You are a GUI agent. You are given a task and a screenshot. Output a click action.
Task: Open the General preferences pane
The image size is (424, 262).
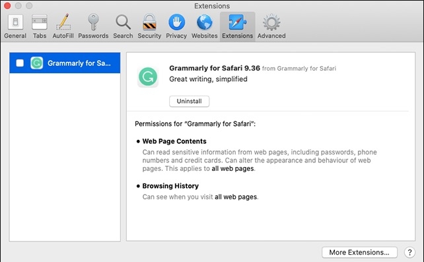pos(15,26)
